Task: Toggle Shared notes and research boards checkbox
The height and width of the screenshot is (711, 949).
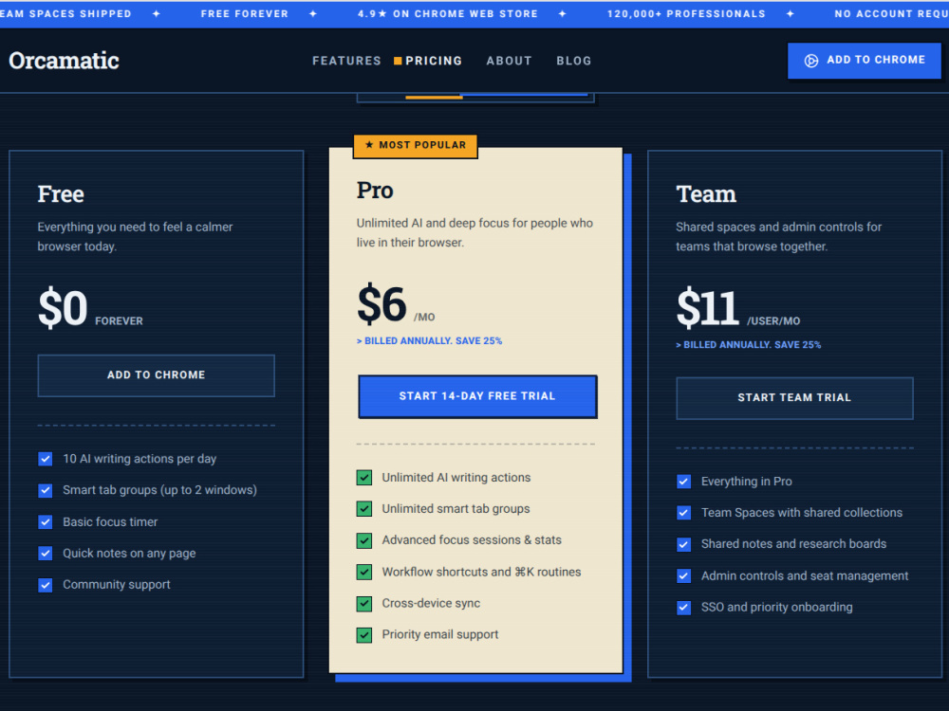Action: point(684,544)
